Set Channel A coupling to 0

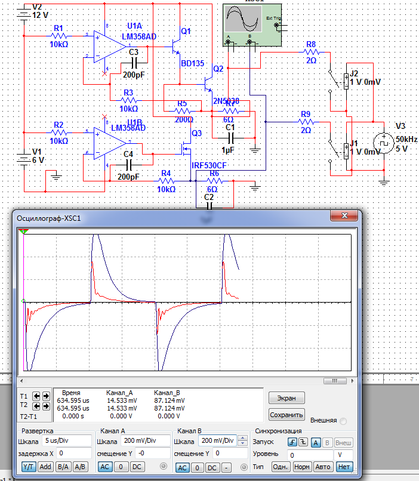(x=121, y=467)
